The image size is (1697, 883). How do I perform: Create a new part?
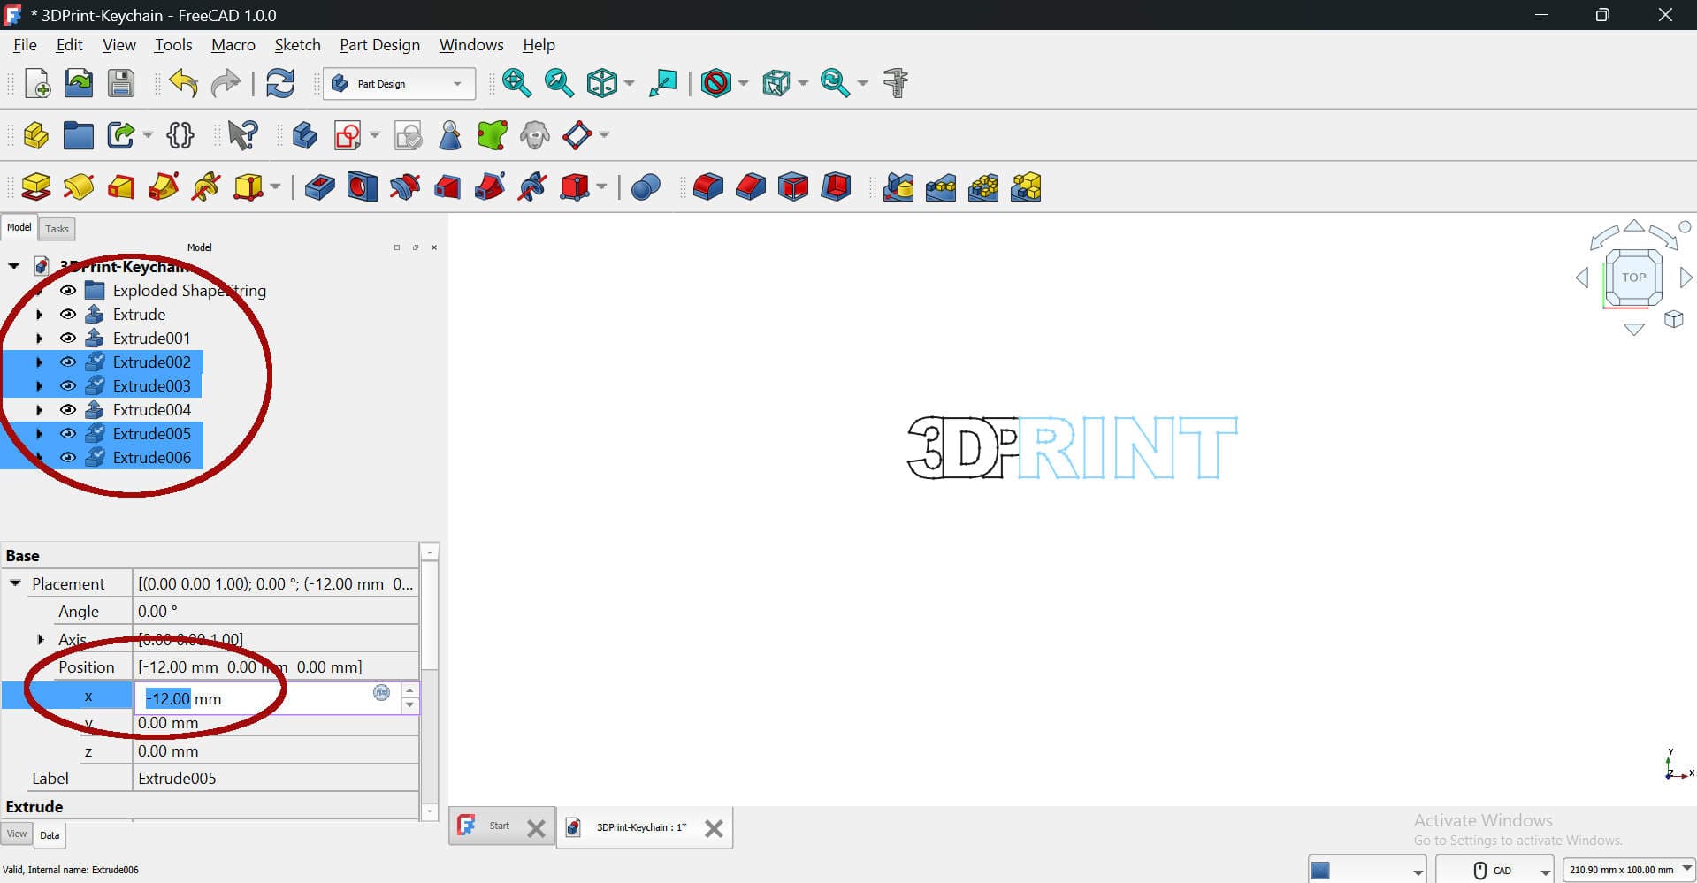pyautogui.click(x=36, y=135)
